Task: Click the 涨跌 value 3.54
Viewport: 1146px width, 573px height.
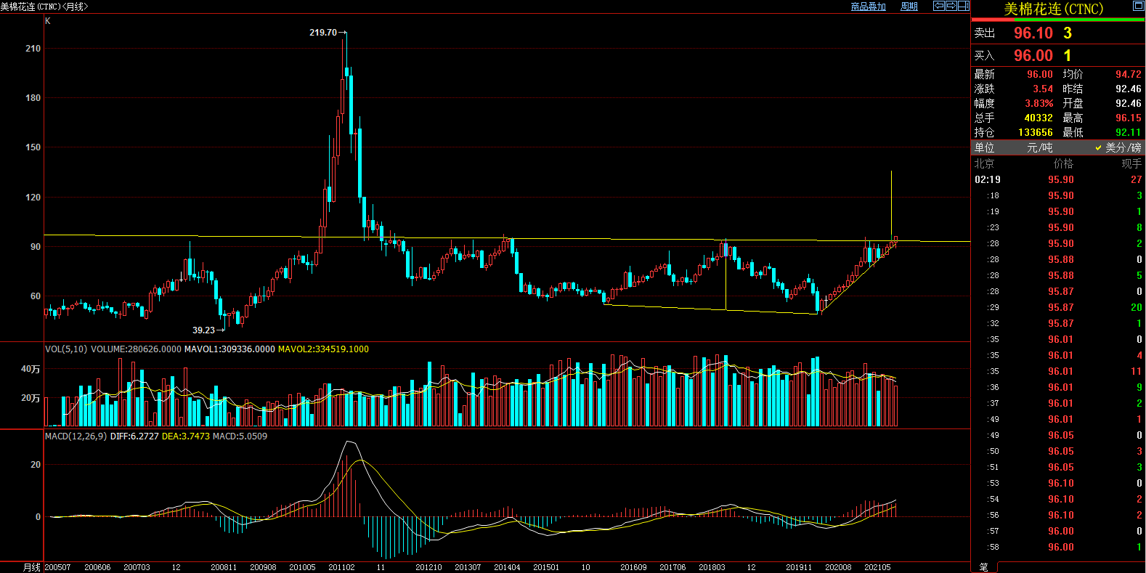Action: click(x=1043, y=89)
